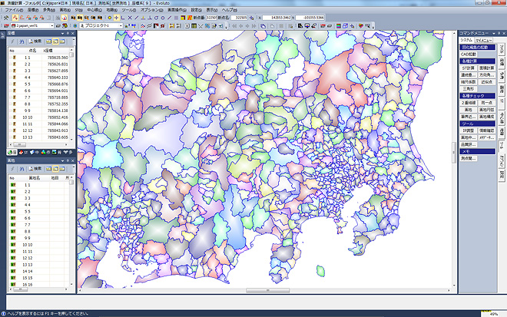
Task: Toggle auto-hide pin on 画地 panel
Action: (68, 160)
